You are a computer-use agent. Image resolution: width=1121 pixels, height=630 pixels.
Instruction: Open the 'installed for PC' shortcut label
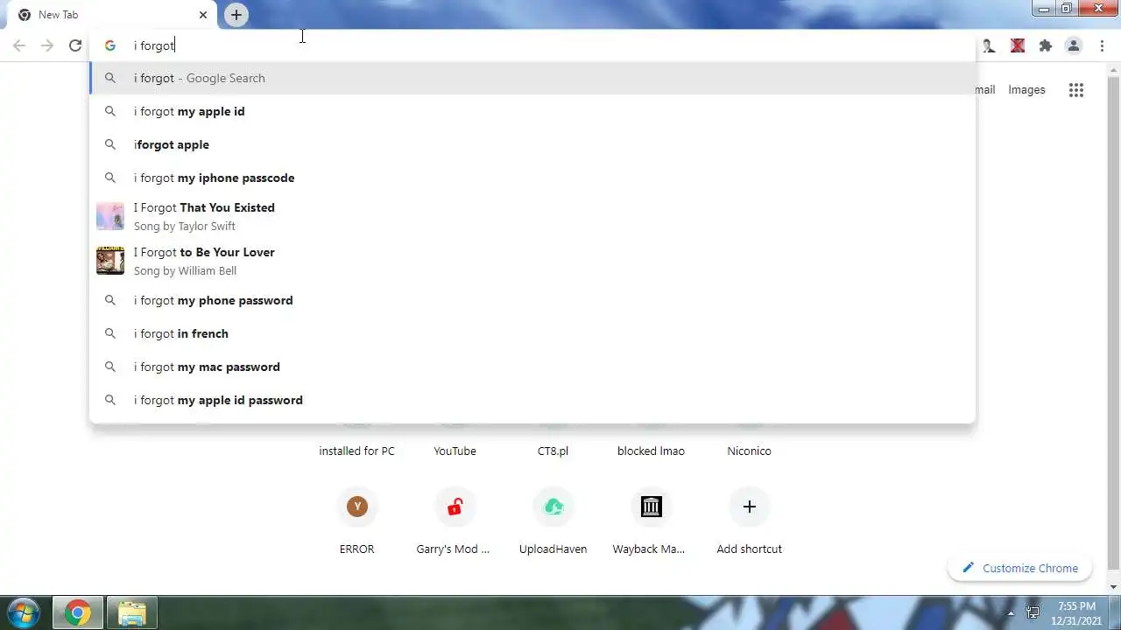pyautogui.click(x=356, y=451)
